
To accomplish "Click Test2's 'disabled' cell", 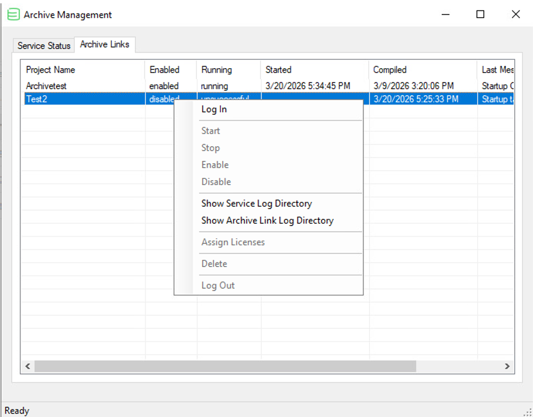I will pos(164,99).
